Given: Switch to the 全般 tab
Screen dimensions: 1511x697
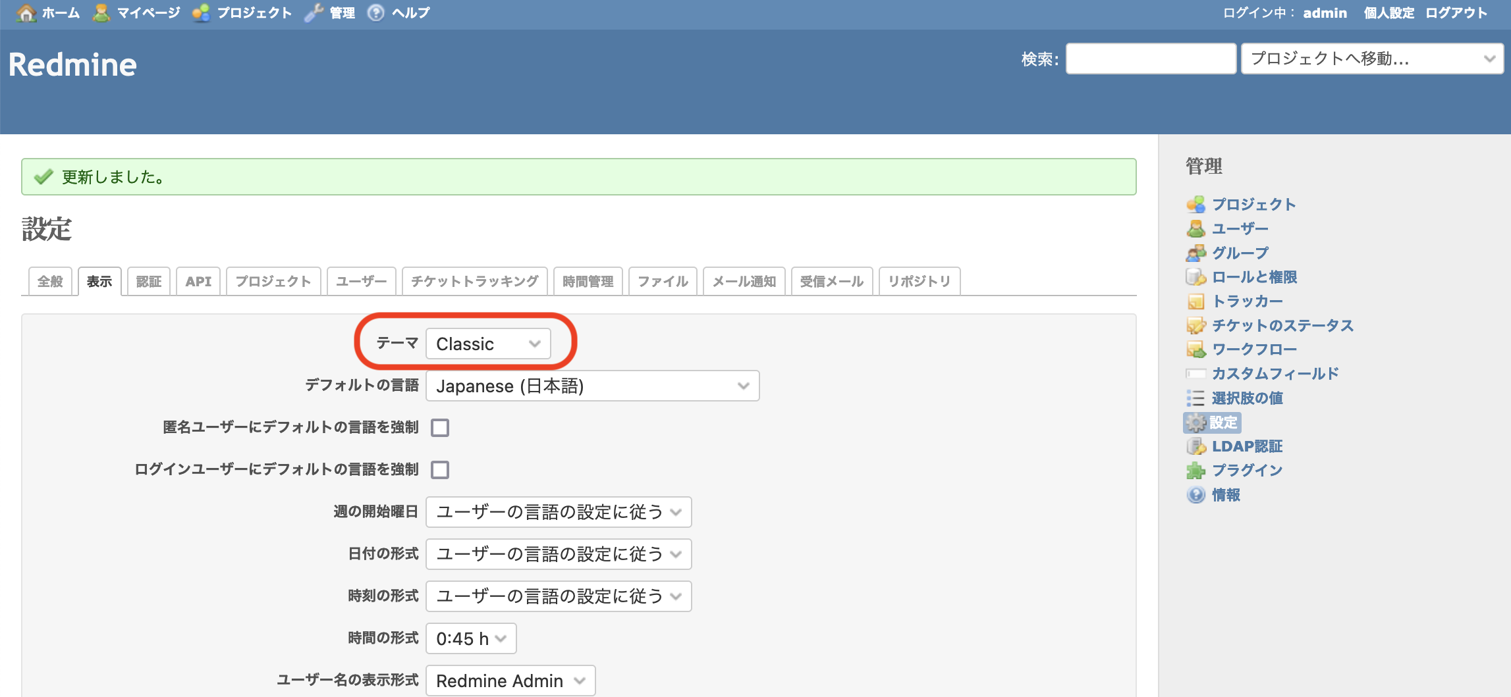Looking at the screenshot, I should point(50,282).
